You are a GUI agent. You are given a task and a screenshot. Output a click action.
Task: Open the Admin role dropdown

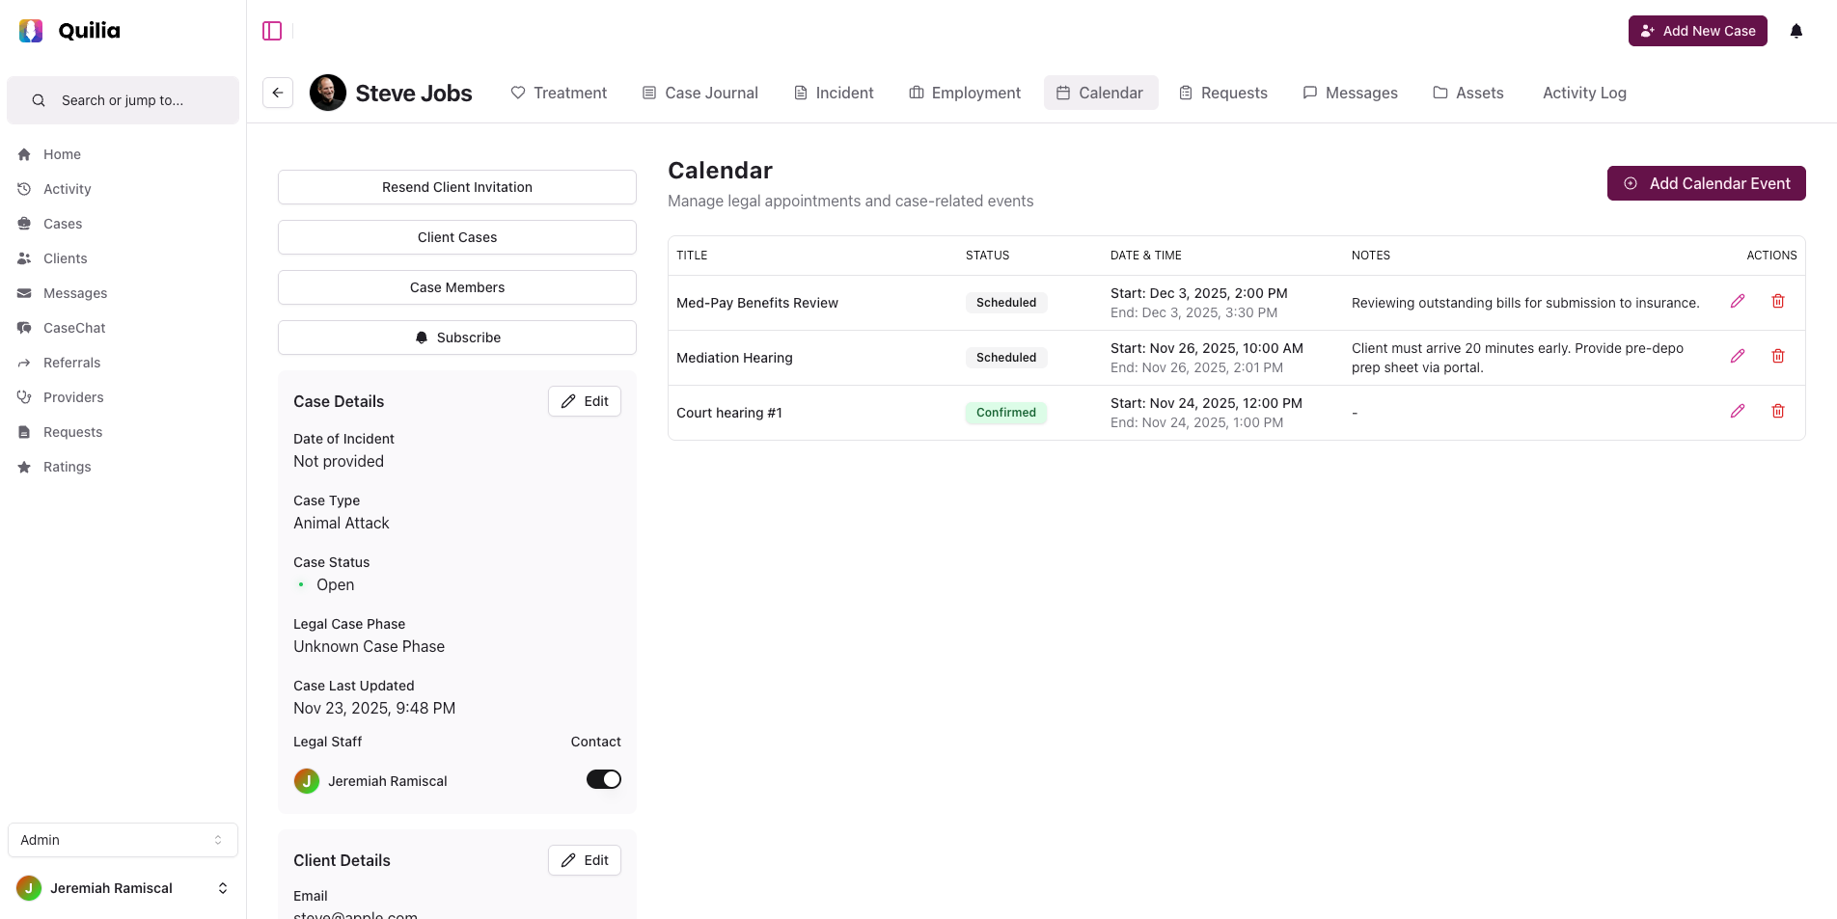point(123,840)
